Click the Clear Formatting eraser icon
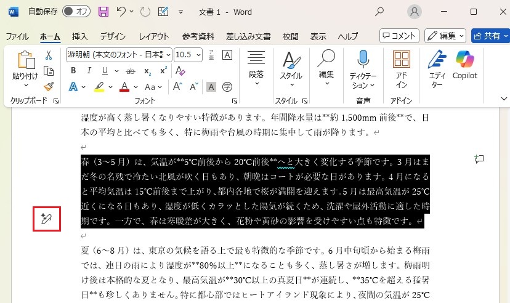 [180, 71]
